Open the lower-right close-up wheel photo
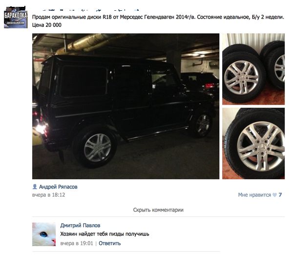Screen dimensions: 293x255 [253, 143]
